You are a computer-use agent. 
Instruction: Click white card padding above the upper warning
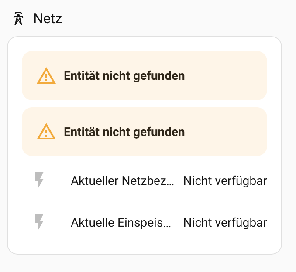(x=144, y=44)
